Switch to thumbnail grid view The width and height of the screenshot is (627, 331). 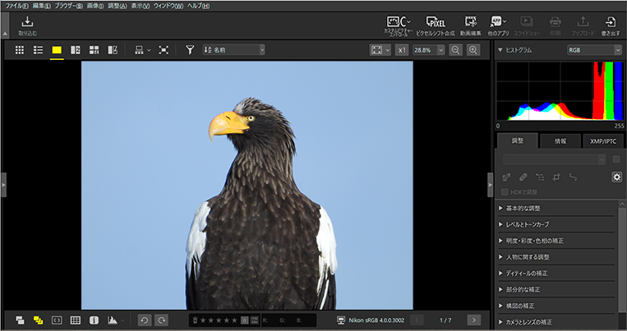pyautogui.click(x=19, y=50)
